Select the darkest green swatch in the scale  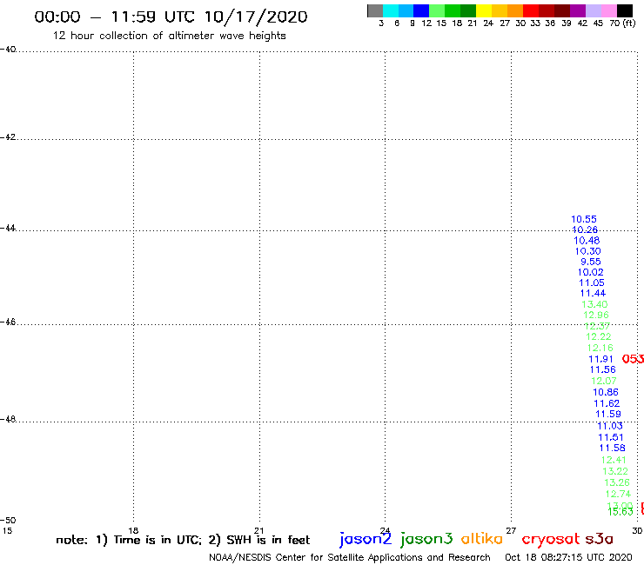coord(468,11)
